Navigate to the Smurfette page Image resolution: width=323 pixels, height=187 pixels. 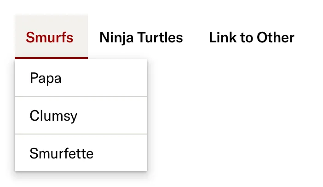(x=61, y=153)
